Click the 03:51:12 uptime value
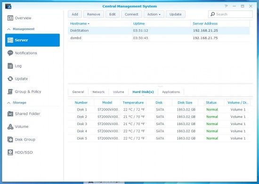This screenshot has width=259, height=184. 141,31
